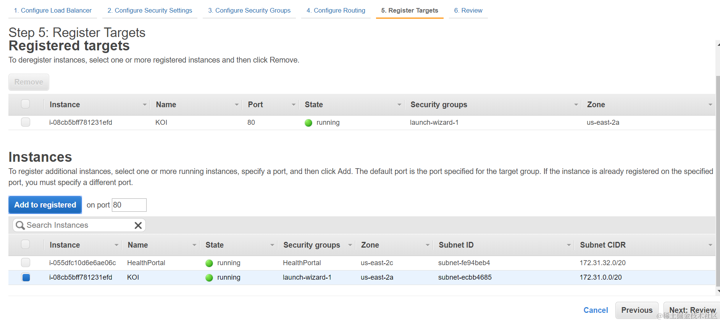The image size is (720, 322).
Task: Uncheck the selected KOI instance checkbox
Action: coord(26,277)
